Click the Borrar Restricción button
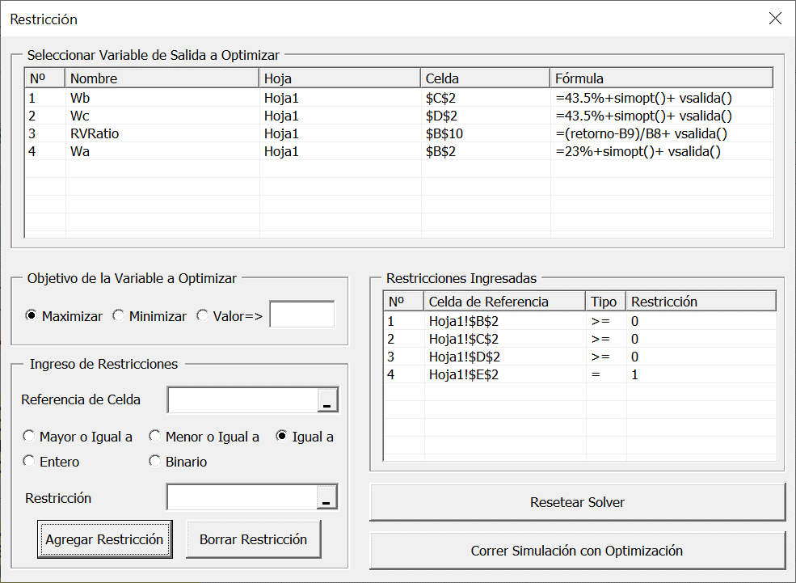Image resolution: width=796 pixels, height=583 pixels. click(x=253, y=539)
